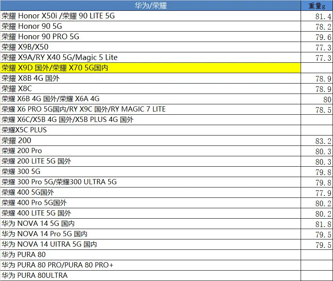The height and width of the screenshot is (281, 333).
Task: Click the 荣耀 300 Pro 5G/荣耀300 ULTRA 5G cell
Action: coord(151,182)
